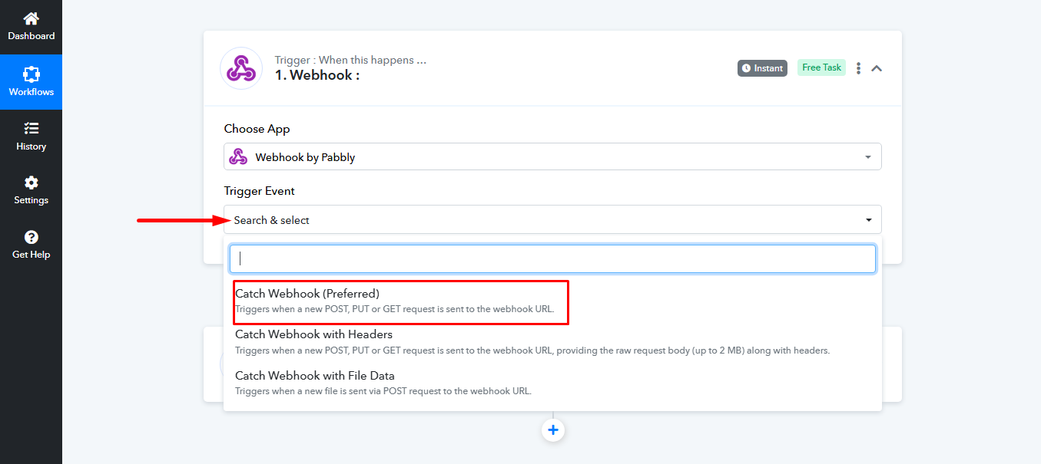Focus the trigger event search box
This screenshot has width=1041, height=464.
click(552, 258)
